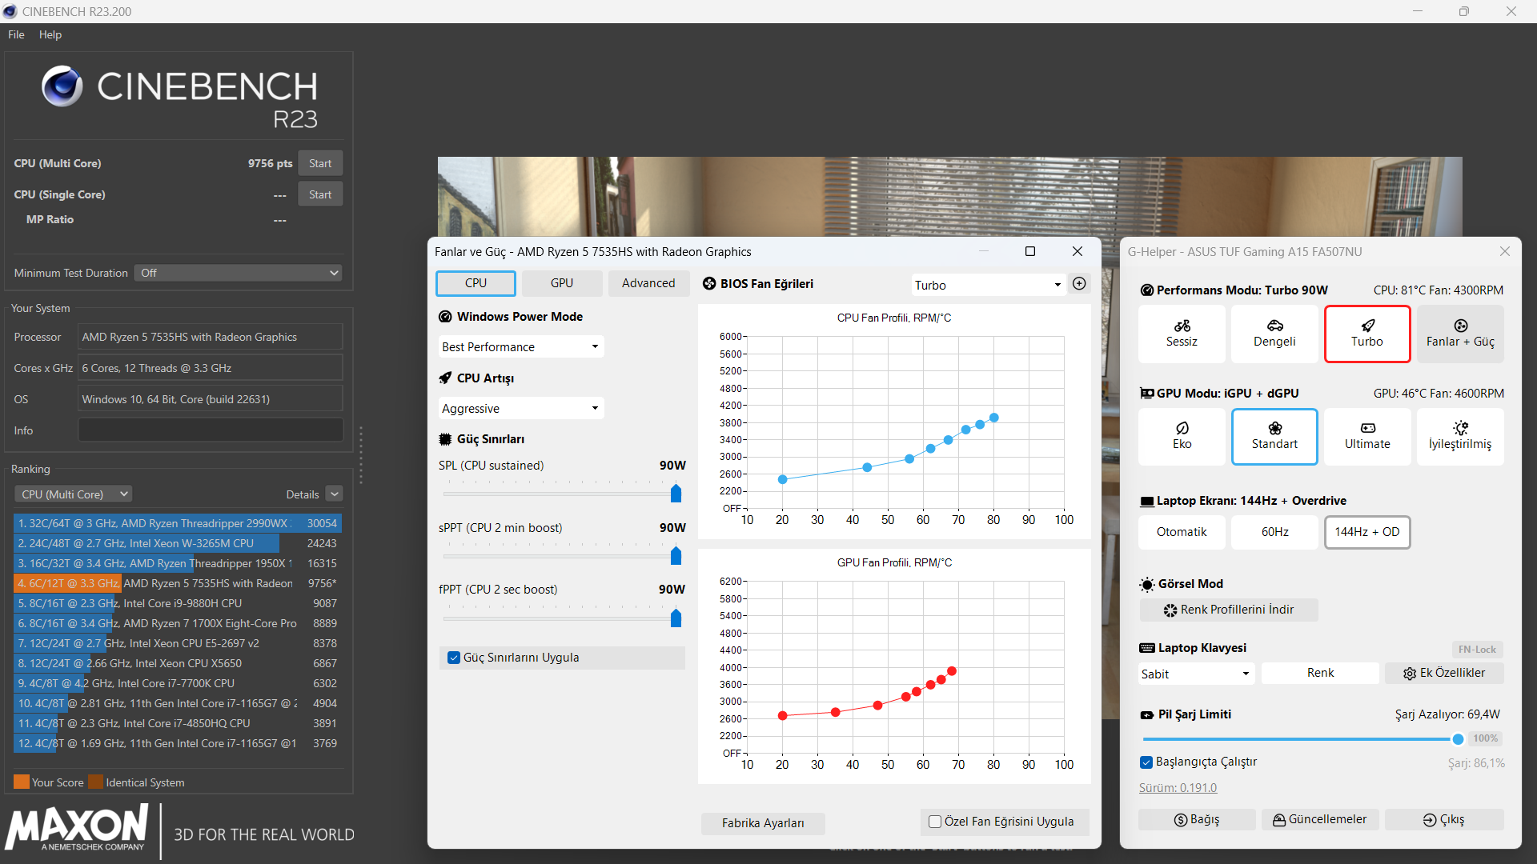Select the Sessiz silent performance mode

(1182, 334)
